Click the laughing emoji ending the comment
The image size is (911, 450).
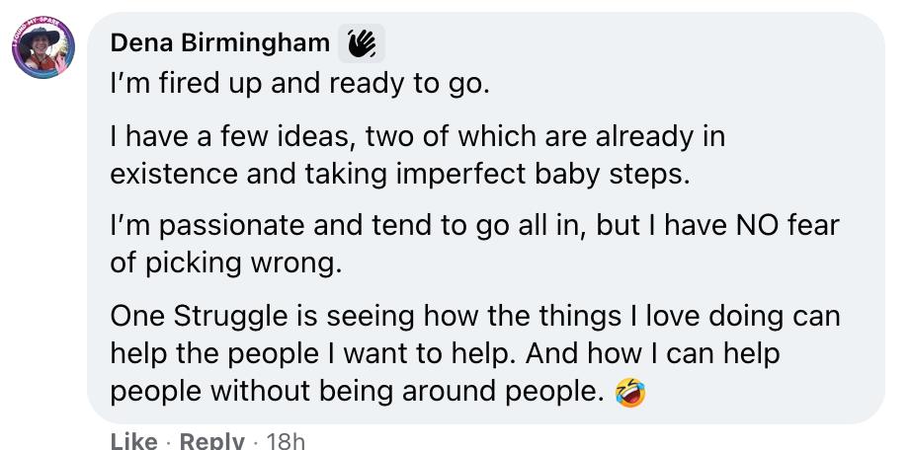[x=630, y=392]
